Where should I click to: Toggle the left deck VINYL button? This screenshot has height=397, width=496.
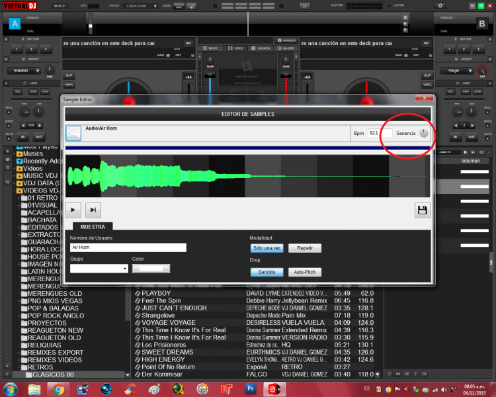69,85
